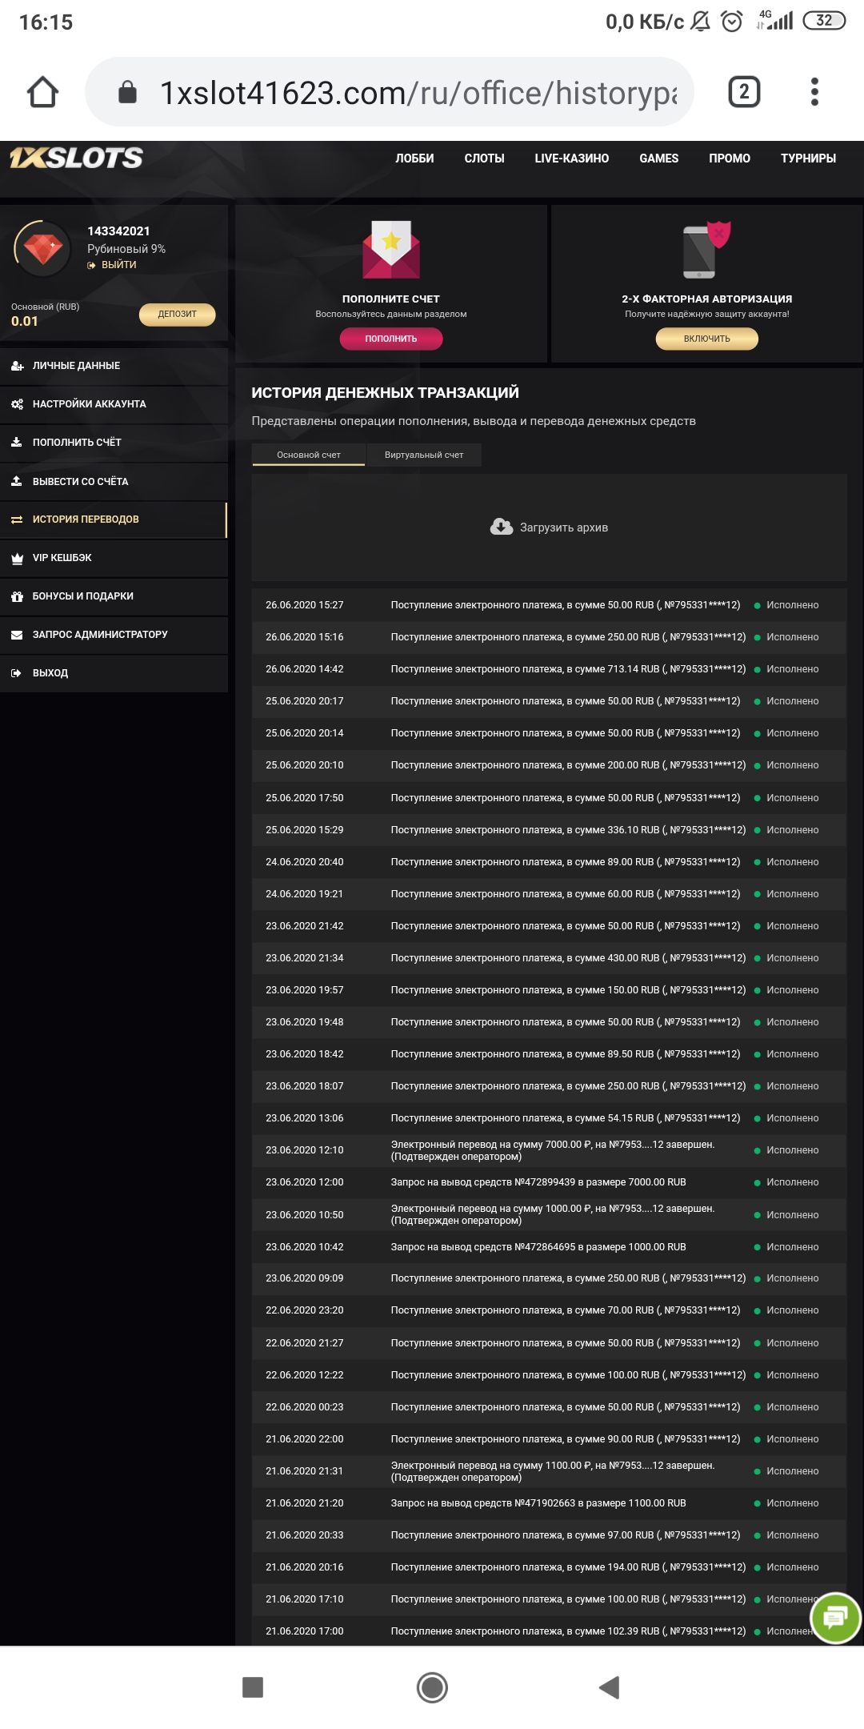Open the browser tab switcher
This screenshot has height=1729, width=864.
tap(743, 92)
